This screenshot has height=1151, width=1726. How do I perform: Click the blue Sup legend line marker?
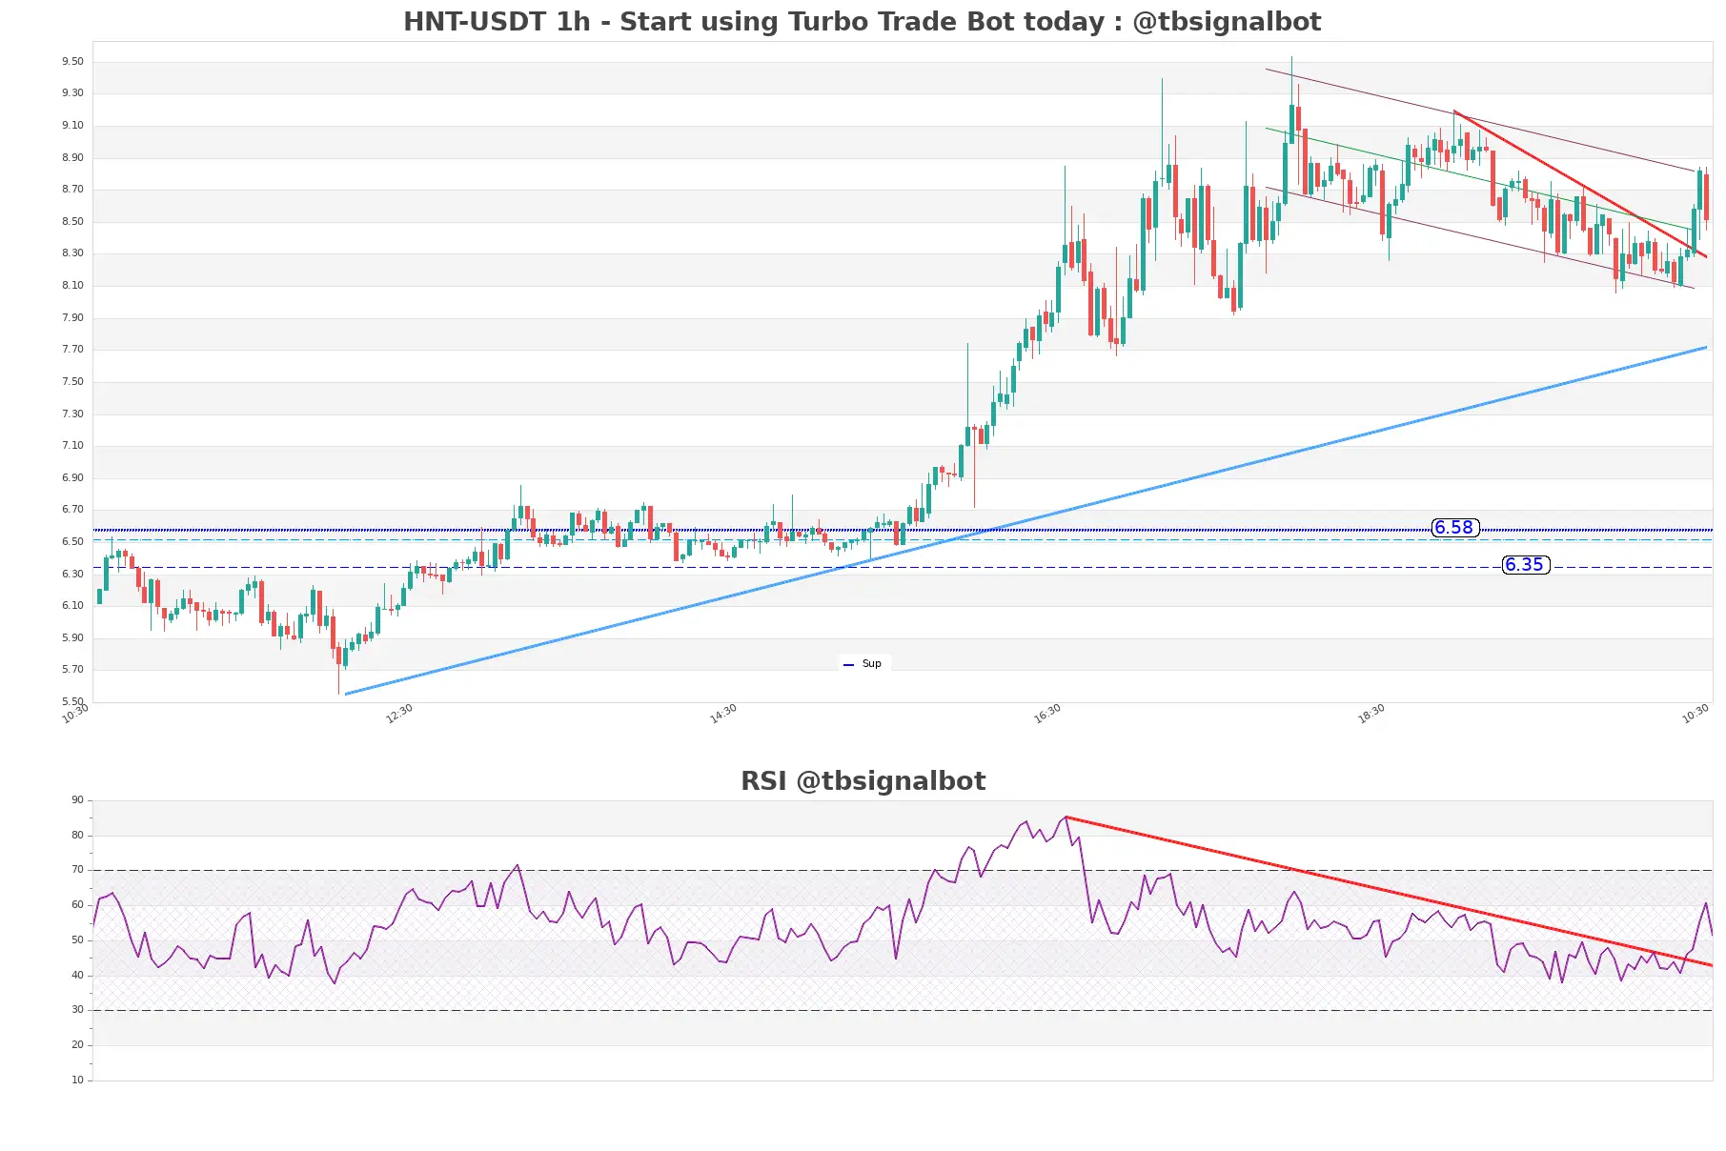tap(848, 665)
